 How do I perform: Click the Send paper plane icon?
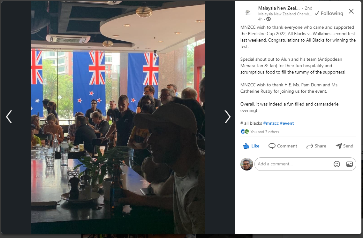[339, 146]
